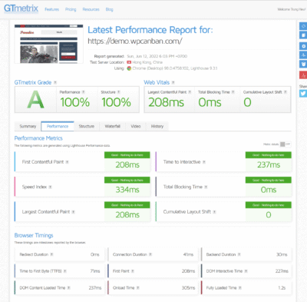Click help icon next to Onload Time
The image size is (307, 302).
pos(138,288)
